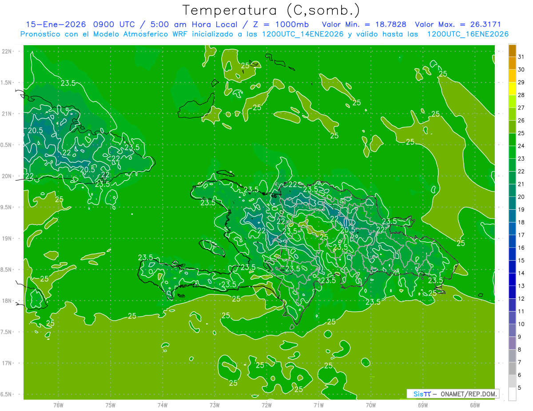Click the '72W' longitude axis label
This screenshot has height=411, width=533.
pyautogui.click(x=266, y=405)
